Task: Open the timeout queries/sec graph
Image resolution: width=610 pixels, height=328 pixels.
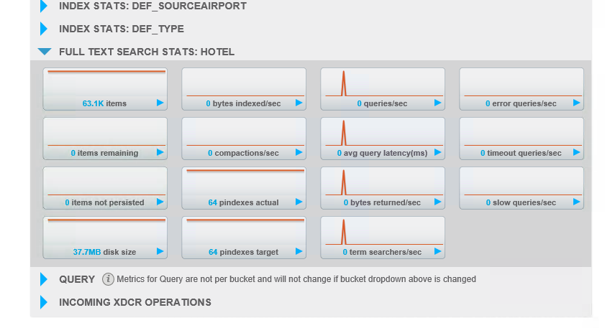Action: coord(522,138)
